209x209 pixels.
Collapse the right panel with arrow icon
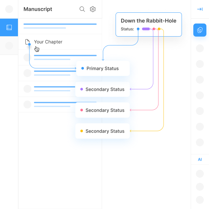[200, 9]
